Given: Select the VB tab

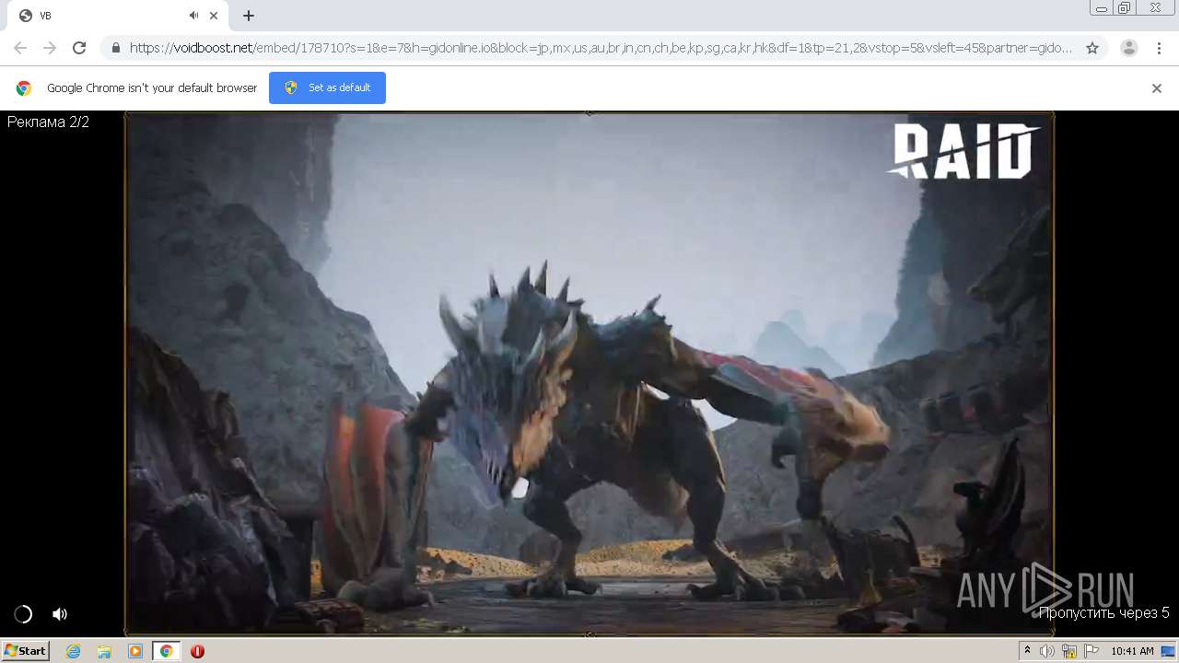Looking at the screenshot, I should pyautogui.click(x=115, y=16).
